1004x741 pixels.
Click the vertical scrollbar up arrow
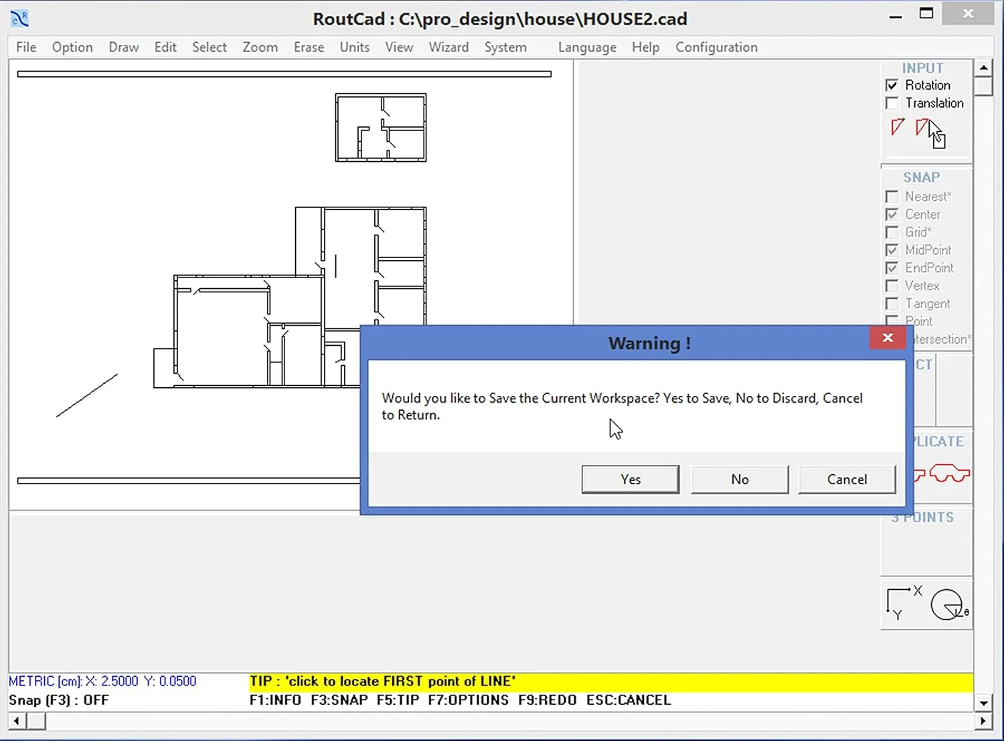[x=983, y=67]
